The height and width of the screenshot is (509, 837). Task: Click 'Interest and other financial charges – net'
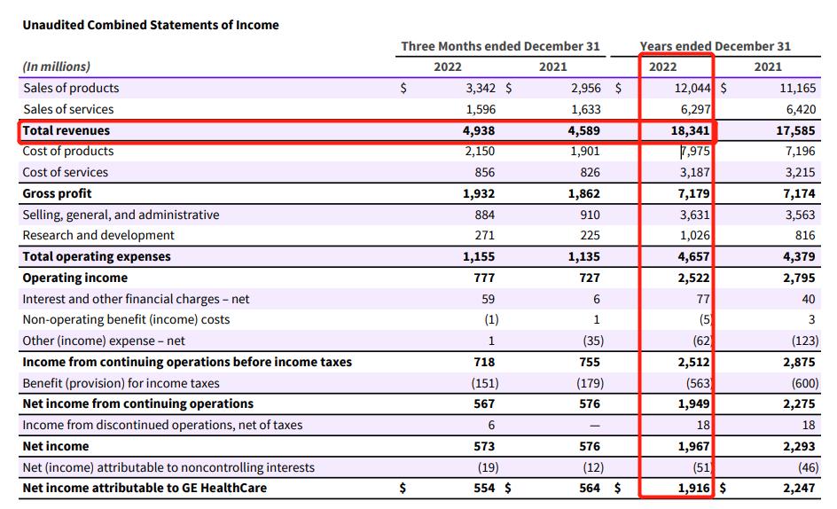point(136,299)
